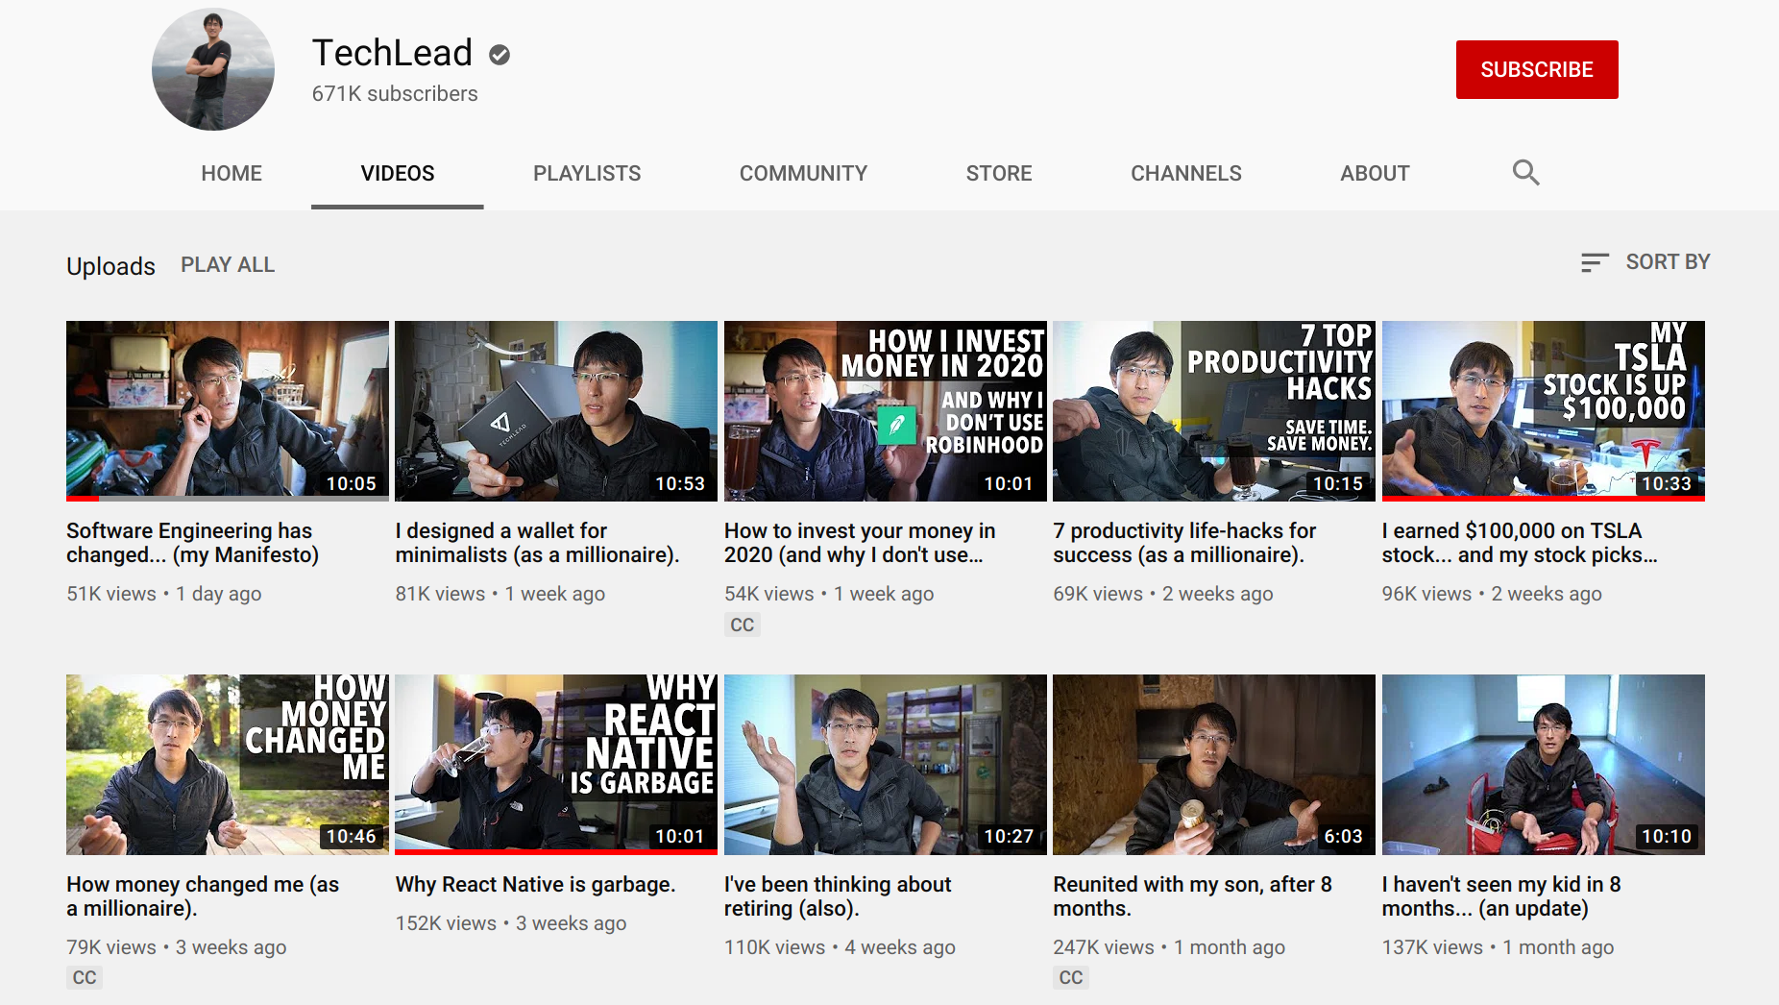This screenshot has height=1005, width=1779.
Task: Open 'Software Engineering has changed' video title
Action: [192, 543]
